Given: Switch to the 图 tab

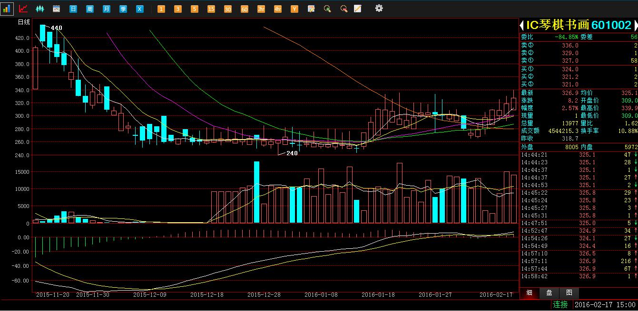Looking at the screenshot, I should coord(569,292).
